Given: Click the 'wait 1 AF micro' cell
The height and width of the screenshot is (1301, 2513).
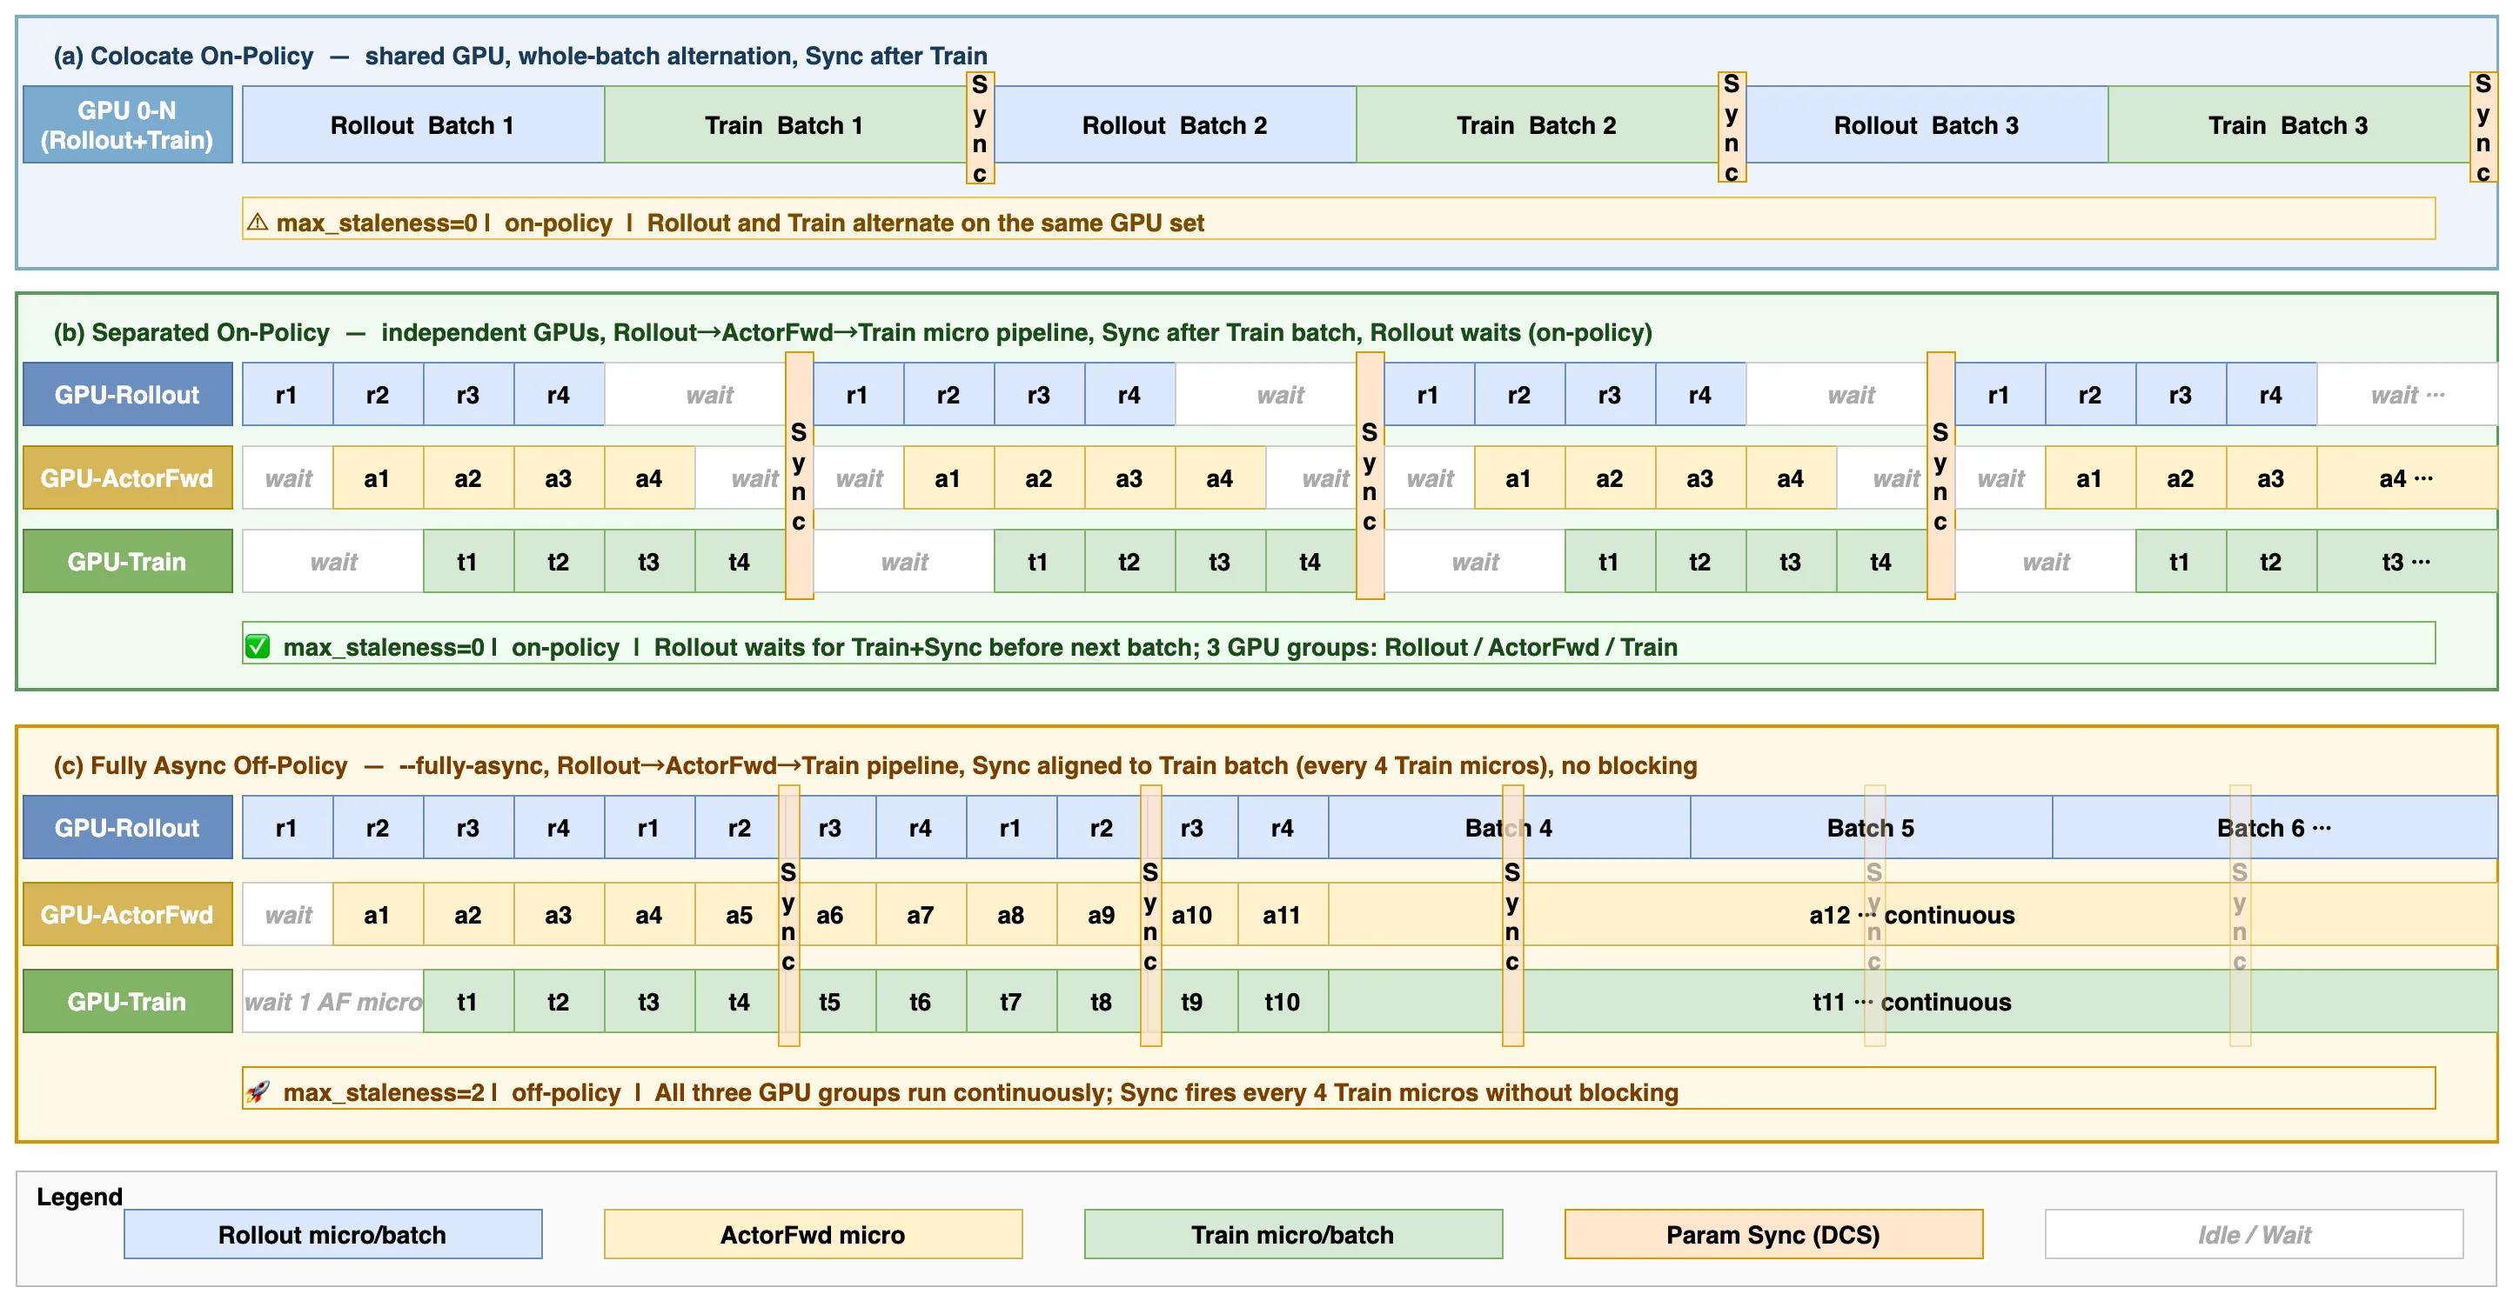Looking at the screenshot, I should [332, 1001].
